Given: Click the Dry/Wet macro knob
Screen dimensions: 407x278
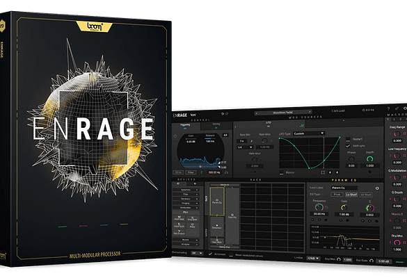Looking at the screenshot, I should pos(397,243).
